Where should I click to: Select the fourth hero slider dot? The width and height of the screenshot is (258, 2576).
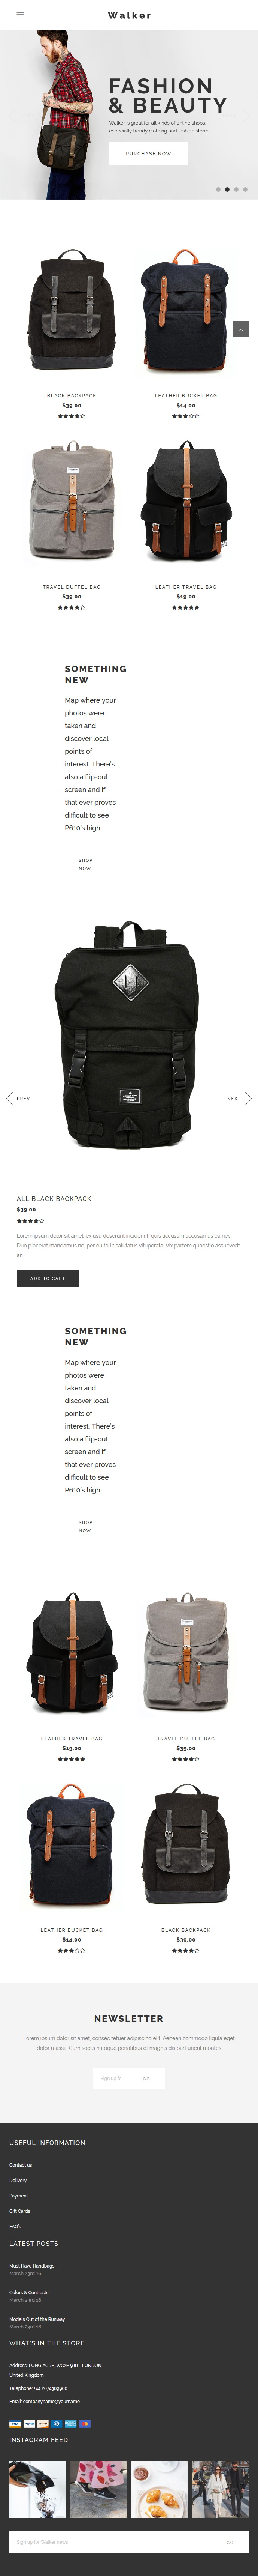click(x=245, y=189)
